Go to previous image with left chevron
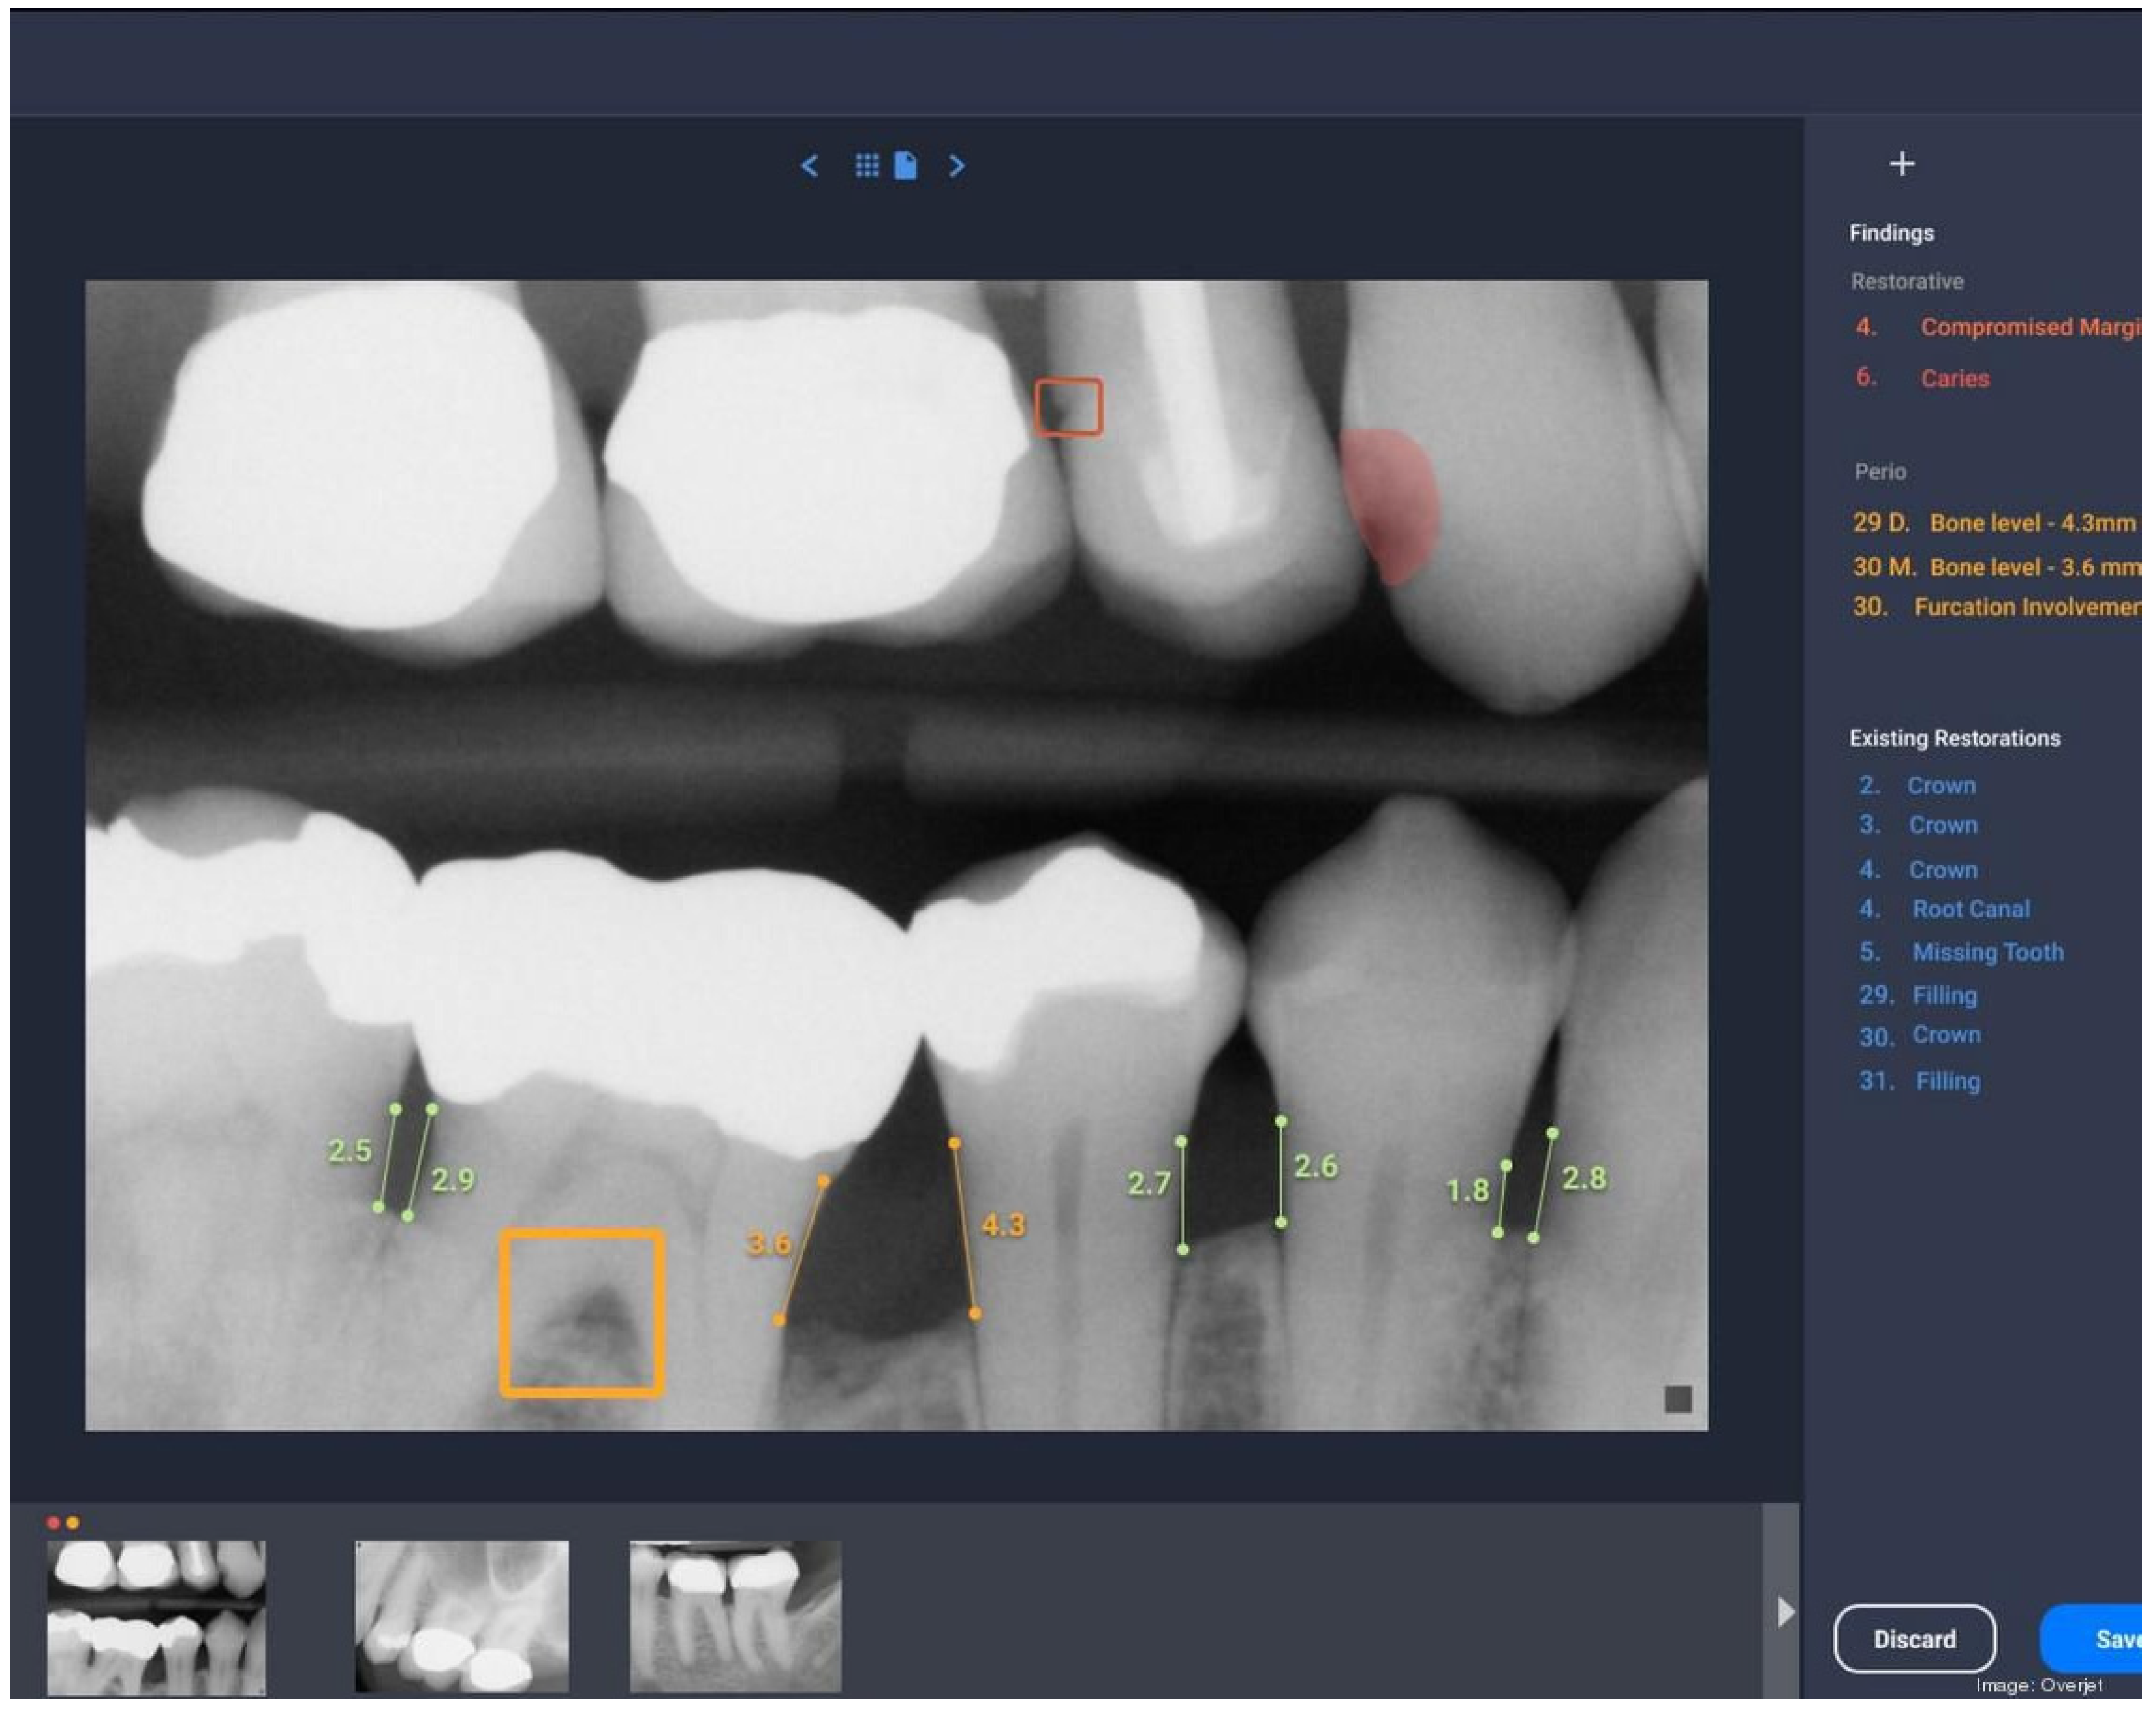The width and height of the screenshot is (2156, 1714). tap(810, 166)
